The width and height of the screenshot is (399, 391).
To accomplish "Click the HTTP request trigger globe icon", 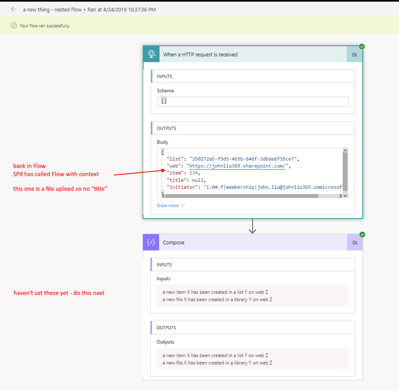I will point(151,54).
